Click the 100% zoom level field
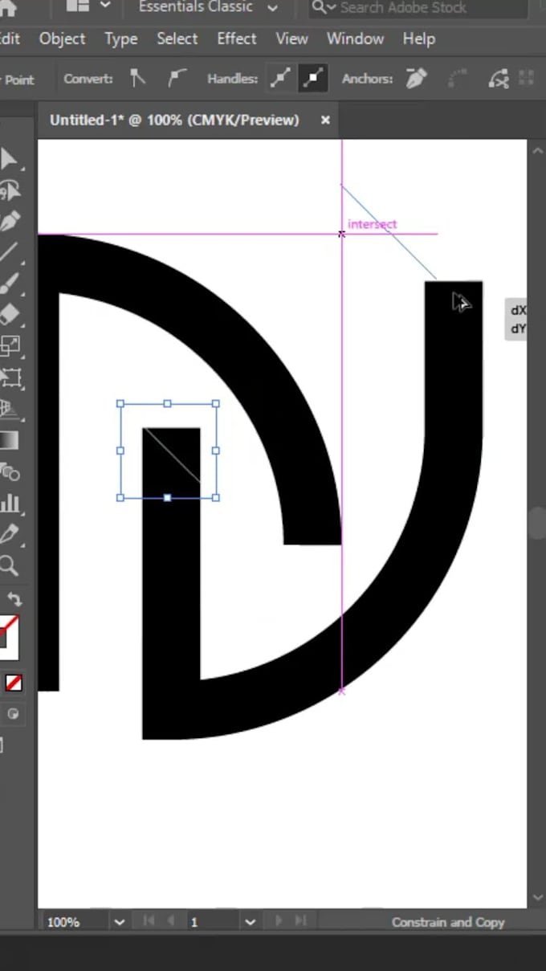Image resolution: width=546 pixels, height=971 pixels. pyautogui.click(x=74, y=922)
